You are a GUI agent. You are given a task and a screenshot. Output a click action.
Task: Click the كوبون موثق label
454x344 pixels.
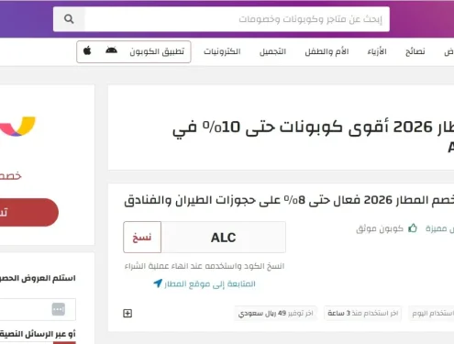coord(380,228)
